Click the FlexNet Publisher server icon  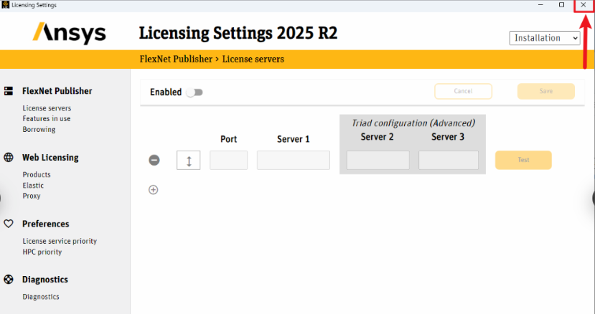point(9,91)
